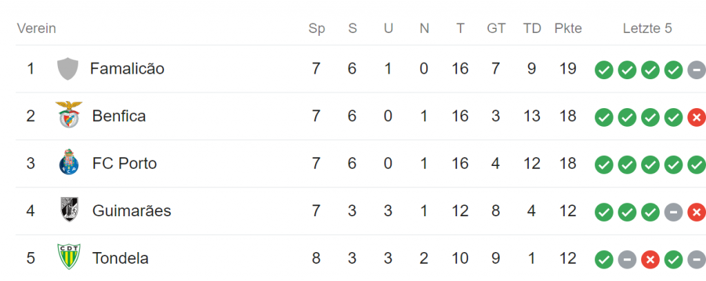Click Benfica's red loss icon in last 5
Screen dimensions: 706x281
(x=696, y=117)
